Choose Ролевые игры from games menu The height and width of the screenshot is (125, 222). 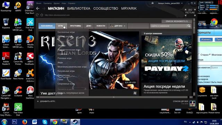65,58
